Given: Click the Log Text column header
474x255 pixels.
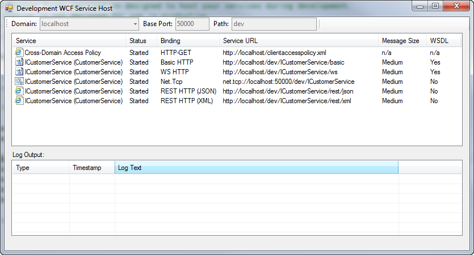Looking at the screenshot, I should 257,168.
